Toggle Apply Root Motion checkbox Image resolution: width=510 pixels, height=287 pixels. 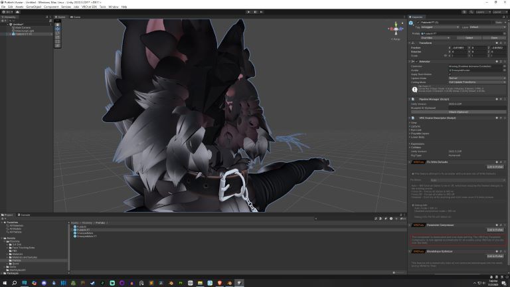tap(450, 74)
